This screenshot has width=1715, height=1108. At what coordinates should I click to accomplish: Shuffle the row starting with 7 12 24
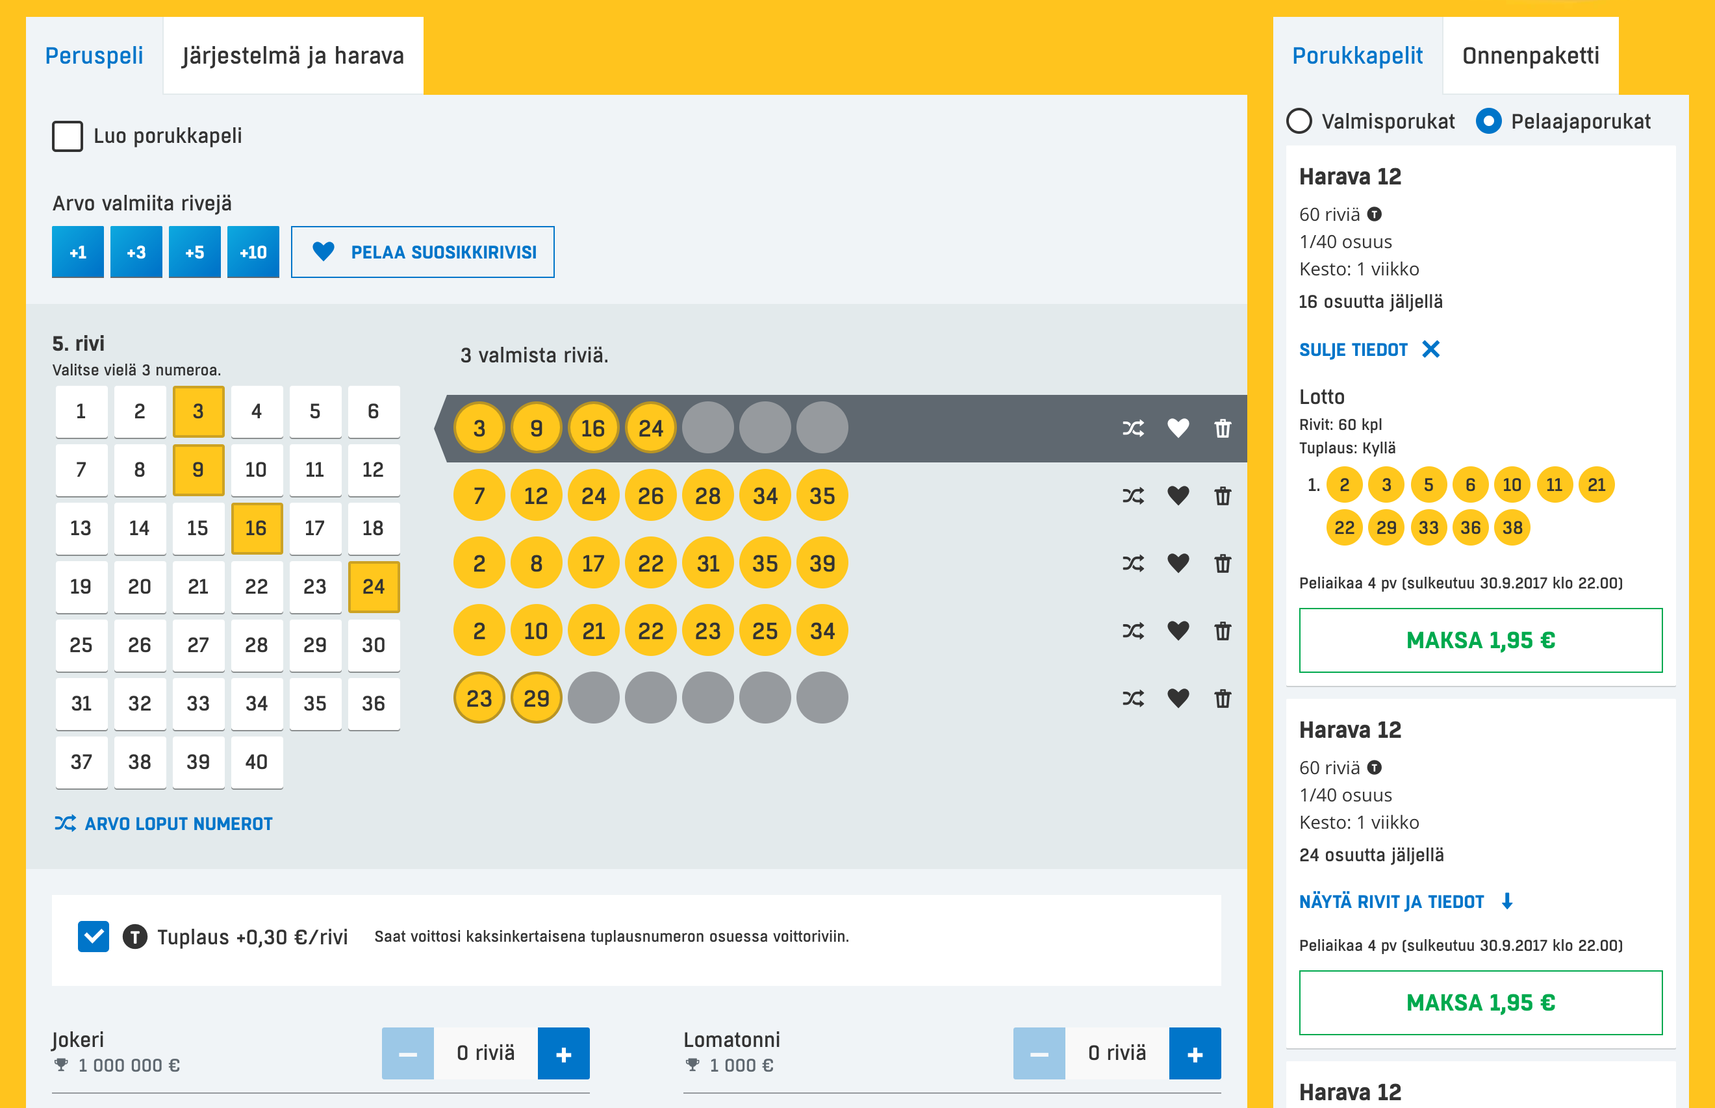coord(1133,496)
